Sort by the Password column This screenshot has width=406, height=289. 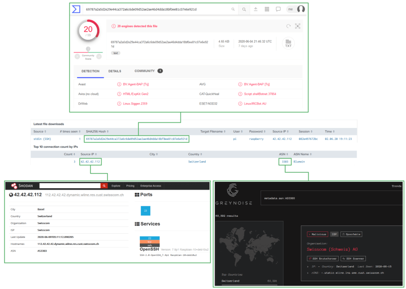click(257, 132)
